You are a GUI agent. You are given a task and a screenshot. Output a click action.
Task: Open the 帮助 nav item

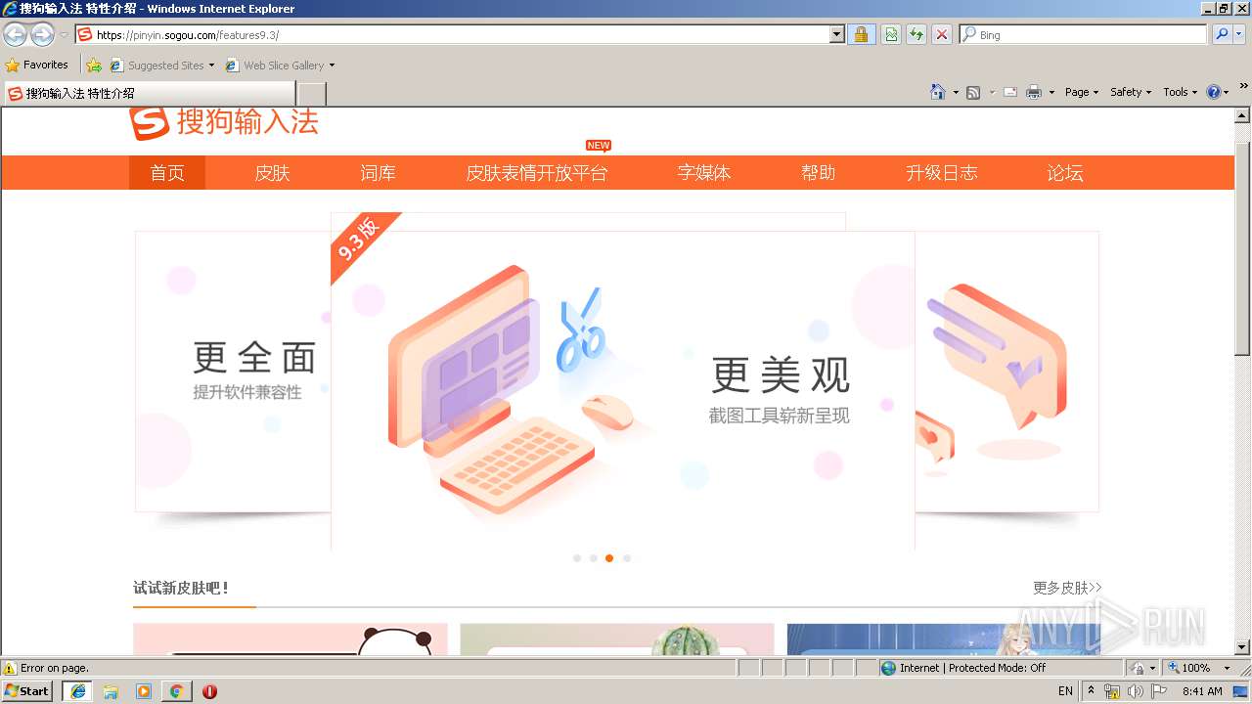click(x=819, y=173)
